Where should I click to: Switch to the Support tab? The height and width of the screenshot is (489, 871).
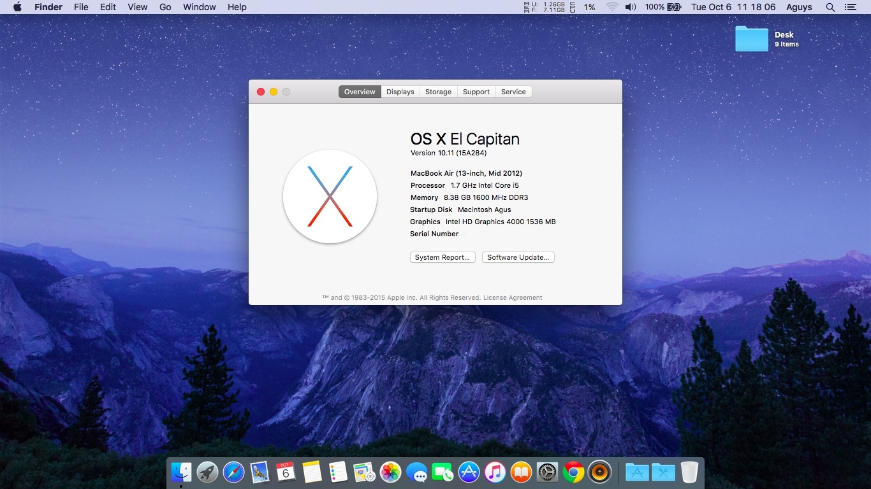click(476, 92)
